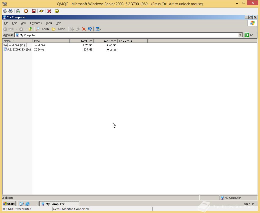Click the yellow lightning restart icon
The width and height of the screenshot is (260, 213).
[x=41, y=11]
